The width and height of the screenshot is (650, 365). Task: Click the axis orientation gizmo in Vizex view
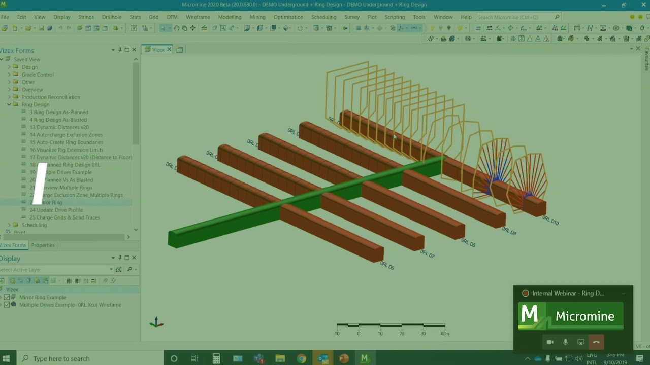156,322
